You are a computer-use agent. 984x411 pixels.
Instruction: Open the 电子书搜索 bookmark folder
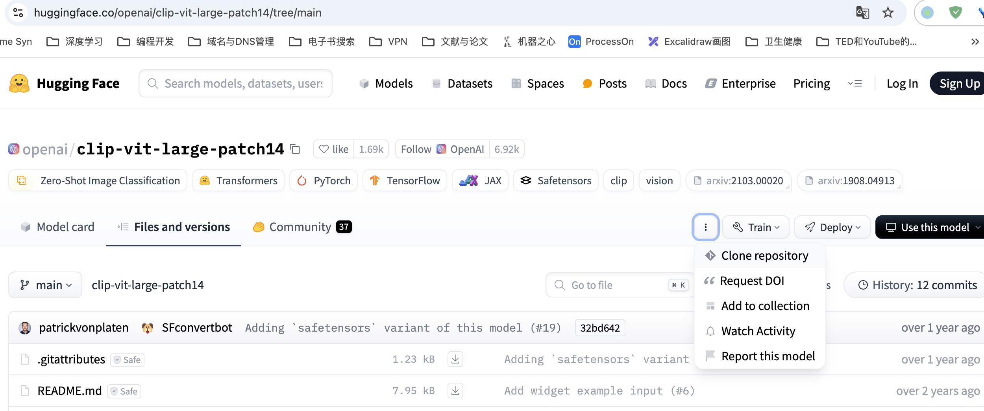[x=322, y=42]
